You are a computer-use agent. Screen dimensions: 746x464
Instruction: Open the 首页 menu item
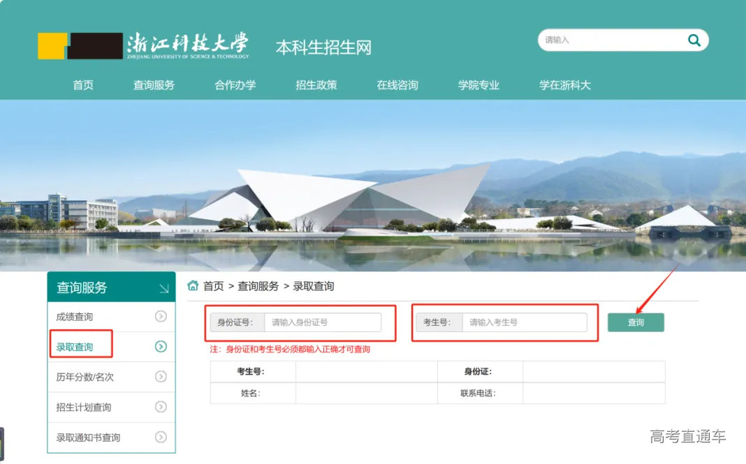click(83, 85)
